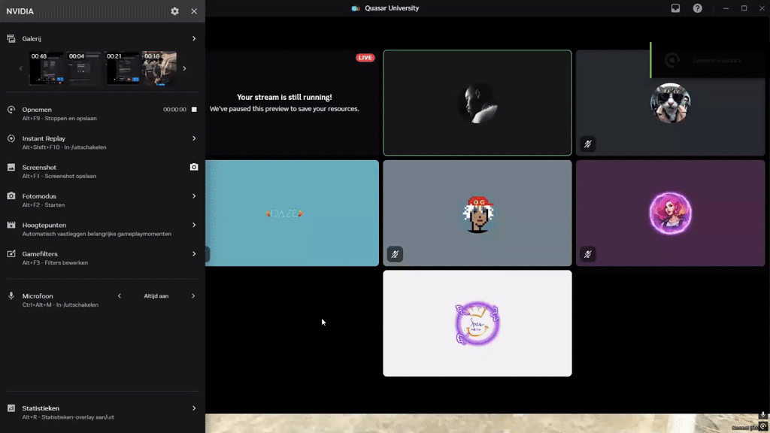Switch microphone mode to previous option
Screen dimensions: 770x433
120,296
